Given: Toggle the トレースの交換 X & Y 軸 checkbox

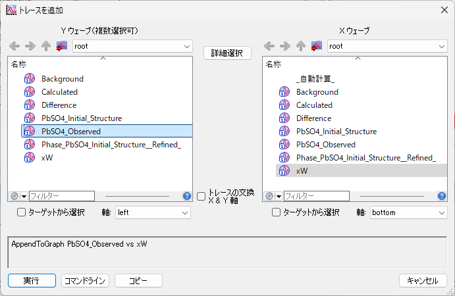Looking at the screenshot, I should (x=201, y=197).
